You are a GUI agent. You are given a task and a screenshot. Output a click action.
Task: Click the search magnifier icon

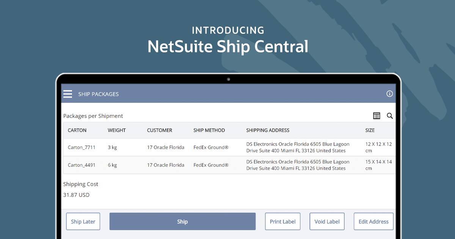390,116
